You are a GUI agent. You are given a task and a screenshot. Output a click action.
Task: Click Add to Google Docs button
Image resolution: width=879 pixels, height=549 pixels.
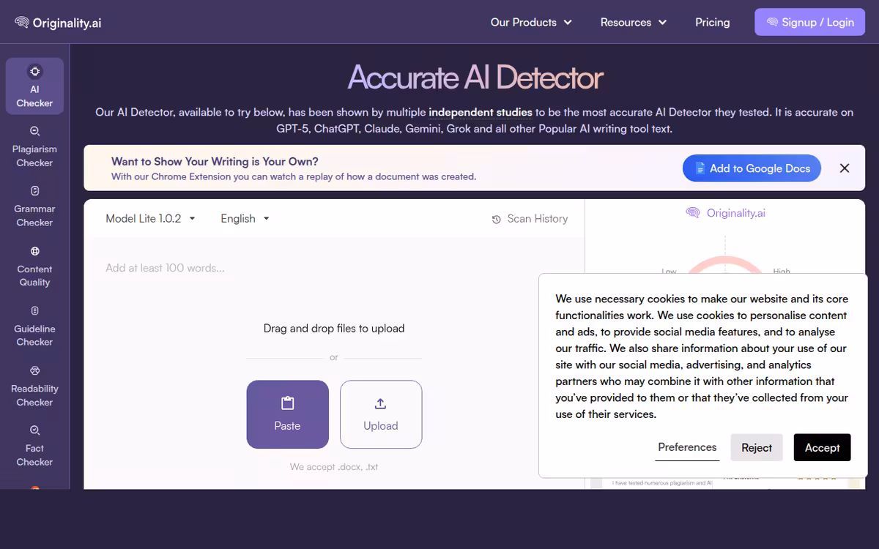pos(752,168)
